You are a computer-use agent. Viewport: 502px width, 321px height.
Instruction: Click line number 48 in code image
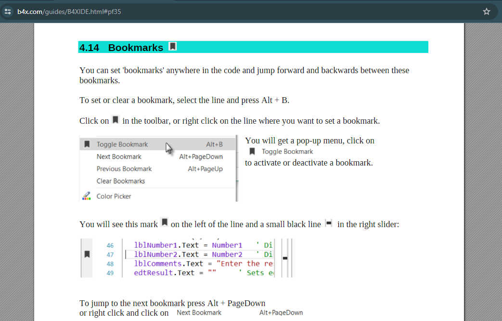(110, 264)
